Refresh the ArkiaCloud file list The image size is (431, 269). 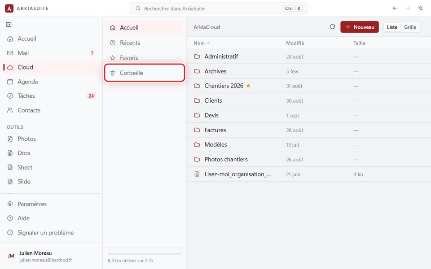[332, 27]
